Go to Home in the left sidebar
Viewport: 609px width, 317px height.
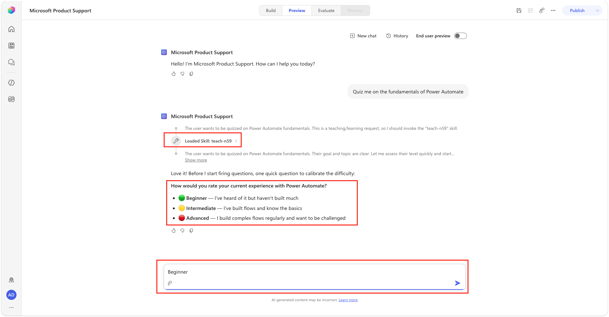tap(11, 29)
